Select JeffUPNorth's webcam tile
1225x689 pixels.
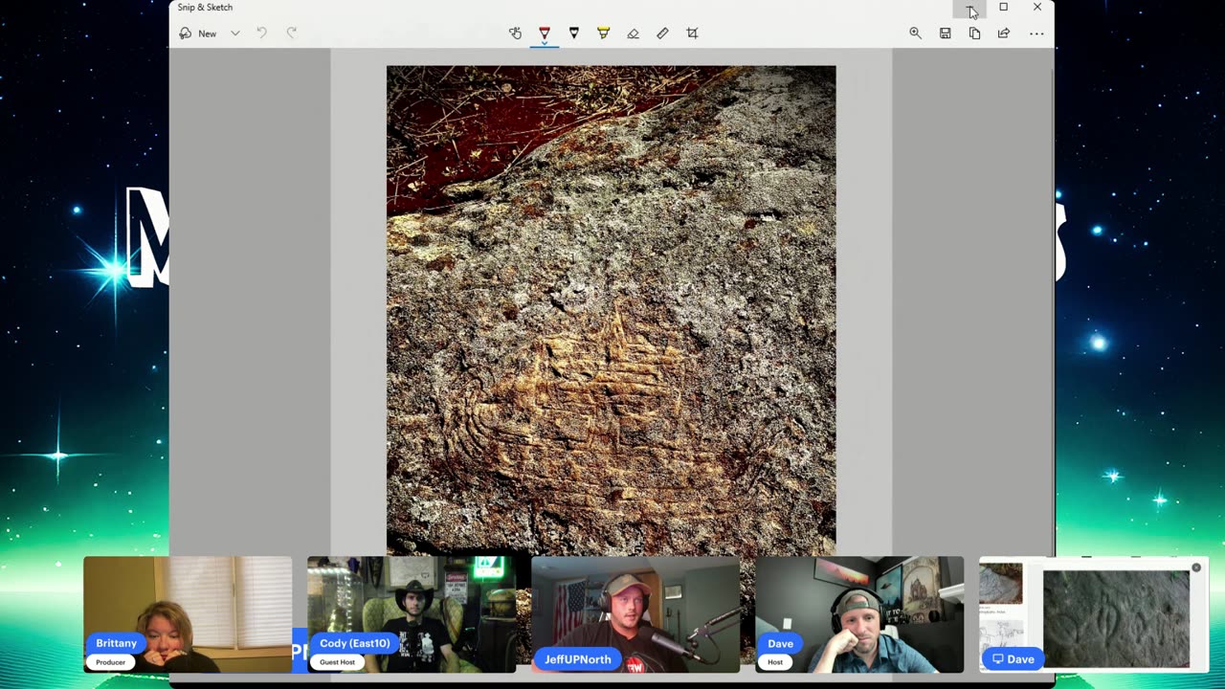click(x=635, y=614)
